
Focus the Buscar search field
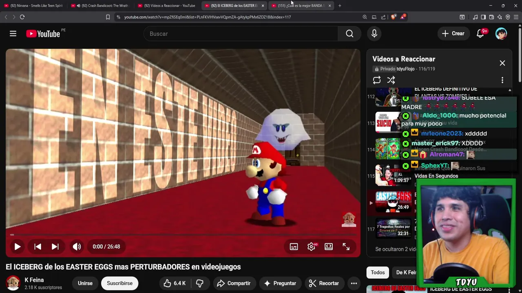241,34
